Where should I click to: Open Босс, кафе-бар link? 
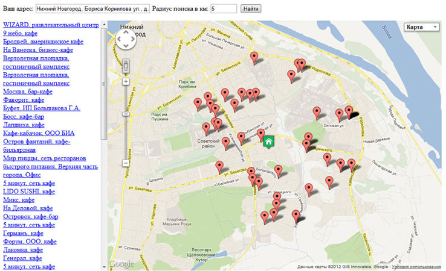pyautogui.click(x=24, y=116)
